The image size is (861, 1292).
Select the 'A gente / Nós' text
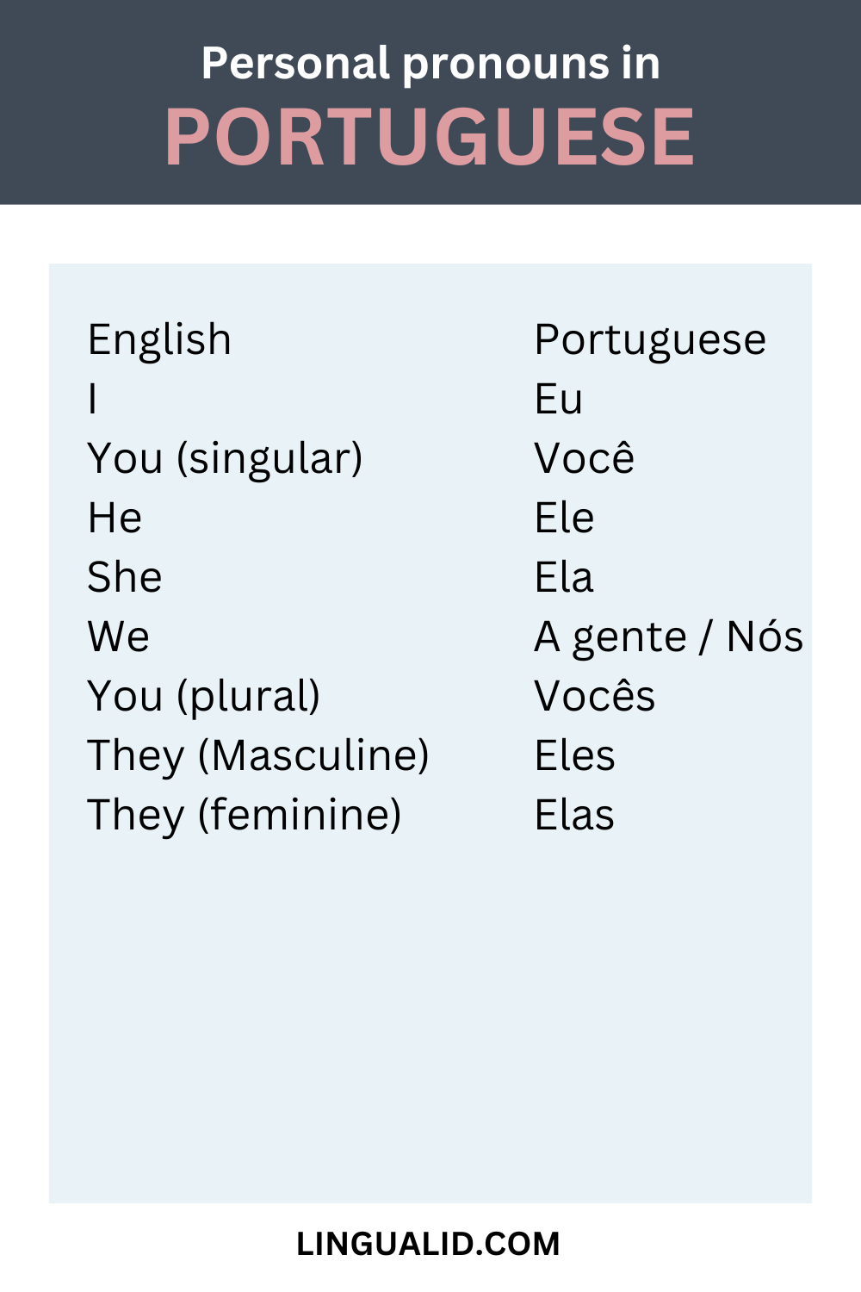coord(668,637)
